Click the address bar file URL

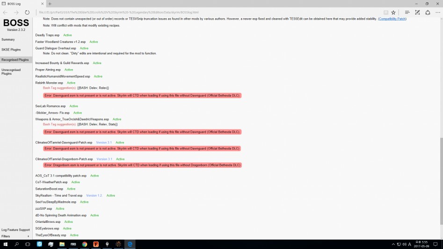pyautogui.click(x=119, y=13)
